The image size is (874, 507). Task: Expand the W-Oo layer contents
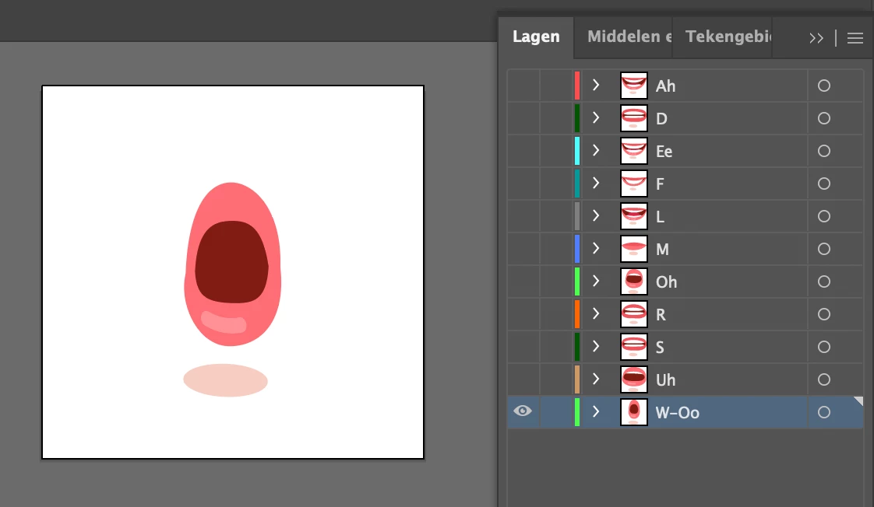(x=596, y=412)
